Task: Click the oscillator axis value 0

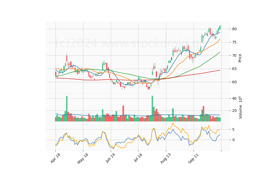Action: [233, 140]
